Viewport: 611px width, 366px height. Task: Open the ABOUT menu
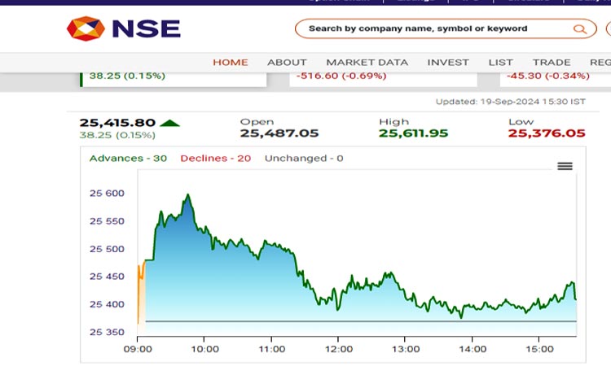coord(287,63)
